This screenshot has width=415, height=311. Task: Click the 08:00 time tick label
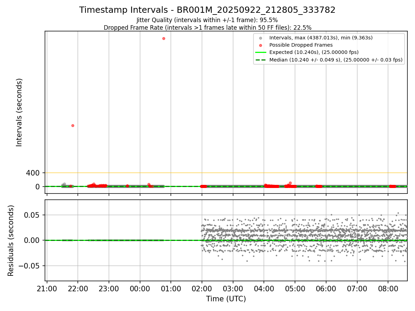coord(388,288)
